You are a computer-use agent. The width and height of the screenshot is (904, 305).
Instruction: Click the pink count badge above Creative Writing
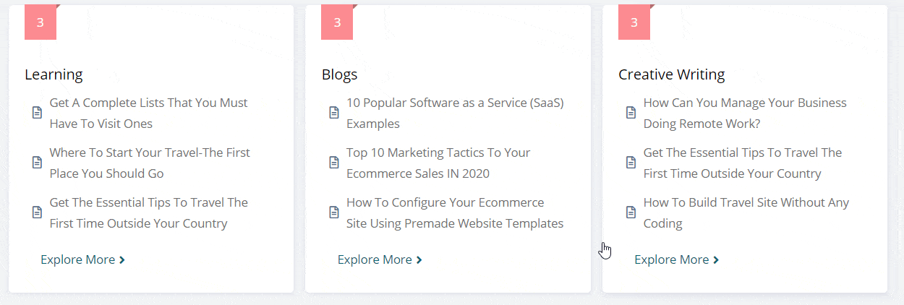tap(634, 22)
